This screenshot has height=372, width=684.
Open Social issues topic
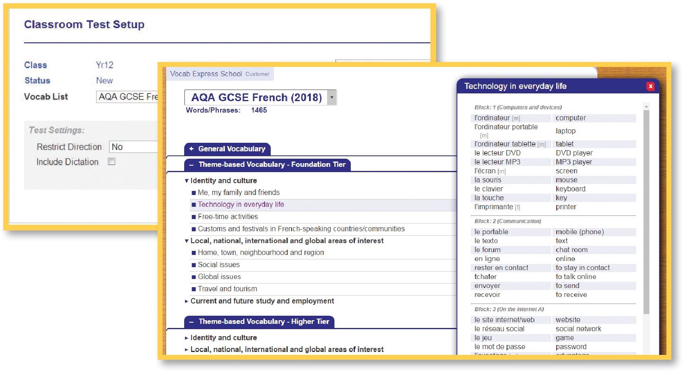pyautogui.click(x=219, y=265)
